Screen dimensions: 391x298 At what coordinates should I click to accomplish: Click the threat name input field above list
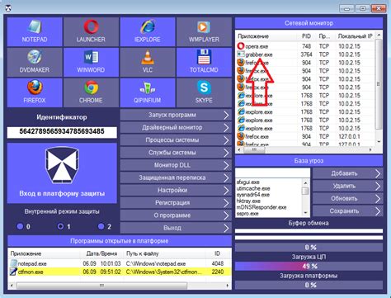(272, 173)
